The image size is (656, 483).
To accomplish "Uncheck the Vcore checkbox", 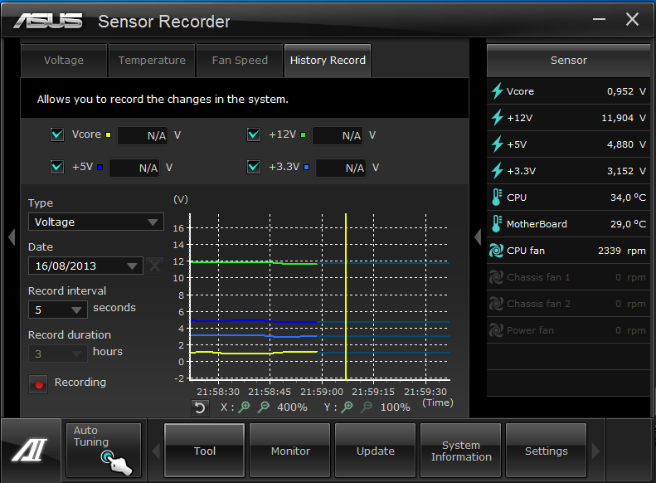I will click(57, 134).
